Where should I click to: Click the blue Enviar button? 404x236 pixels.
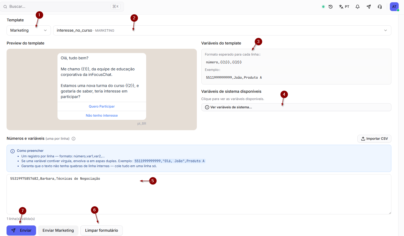[x=21, y=230]
